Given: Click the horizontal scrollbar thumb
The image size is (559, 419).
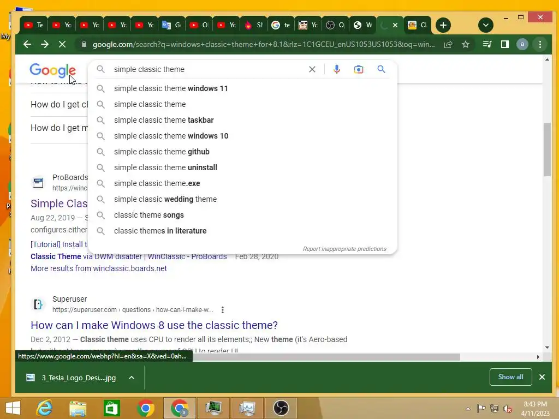Looking at the screenshot, I should click(326, 357).
